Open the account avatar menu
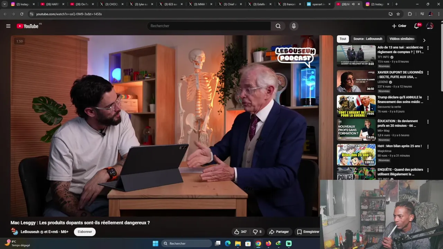The width and height of the screenshot is (443, 249). [430, 26]
